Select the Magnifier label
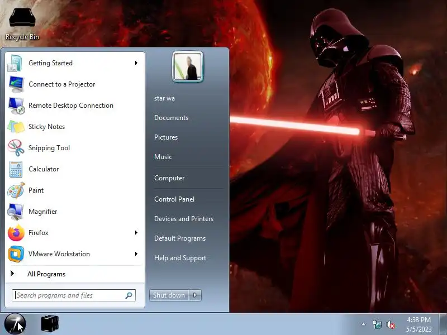The height and width of the screenshot is (335, 447). click(x=43, y=212)
